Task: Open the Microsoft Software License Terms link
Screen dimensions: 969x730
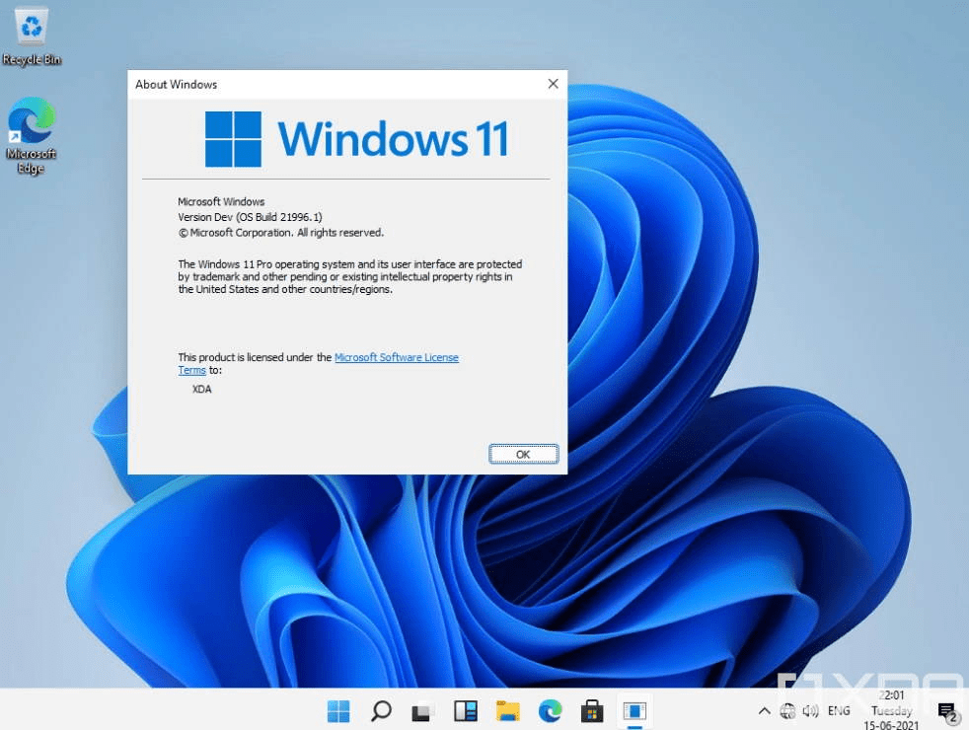Action: pyautogui.click(x=397, y=357)
